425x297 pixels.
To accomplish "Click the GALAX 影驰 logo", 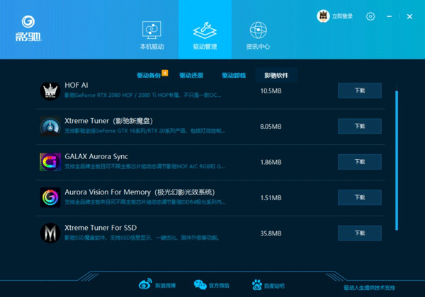I will tap(28, 28).
